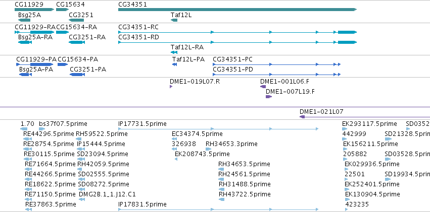Select the Bsg25A gene feature
This screenshot has width=430, height=212.
point(24,20)
